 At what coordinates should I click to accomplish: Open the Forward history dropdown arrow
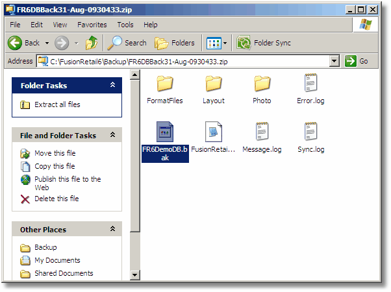[76, 43]
